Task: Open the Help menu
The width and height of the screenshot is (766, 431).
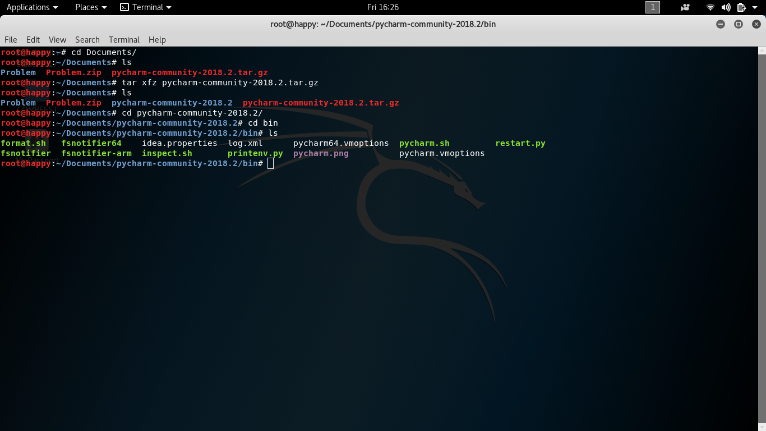Action: pyautogui.click(x=157, y=40)
